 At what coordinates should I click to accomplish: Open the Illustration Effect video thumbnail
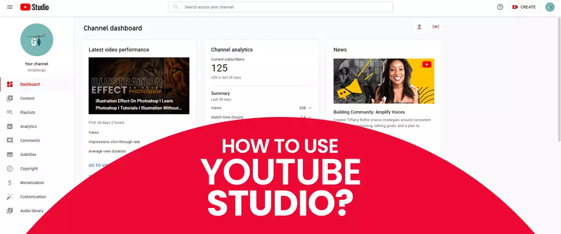[139, 86]
